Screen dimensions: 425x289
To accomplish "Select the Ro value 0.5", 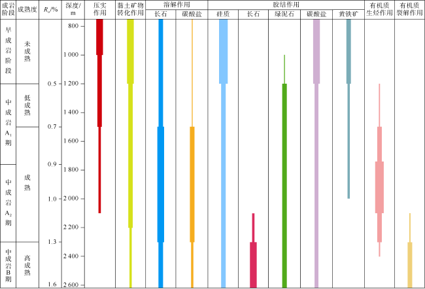I will 52,84.
